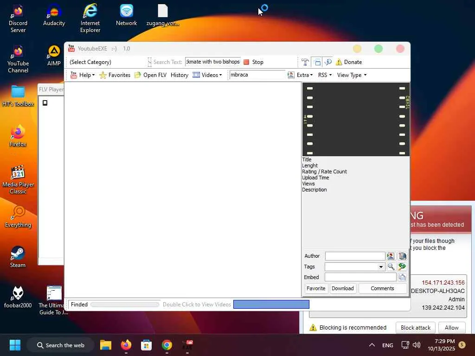Click the Favorites toolbar label

pyautogui.click(x=119, y=75)
